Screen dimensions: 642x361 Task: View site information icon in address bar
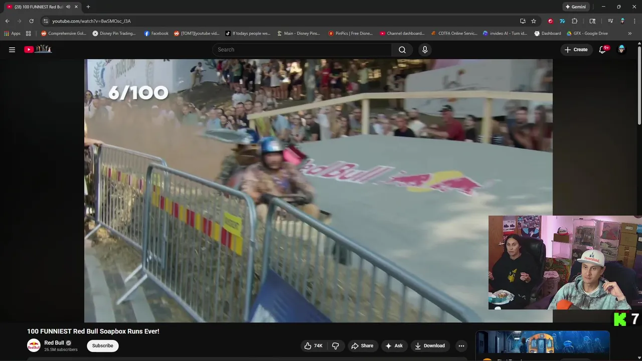point(46,21)
